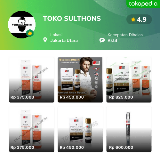Click the yellow star rating icon
Viewport: 160px width, 160px height.
pos(133,20)
